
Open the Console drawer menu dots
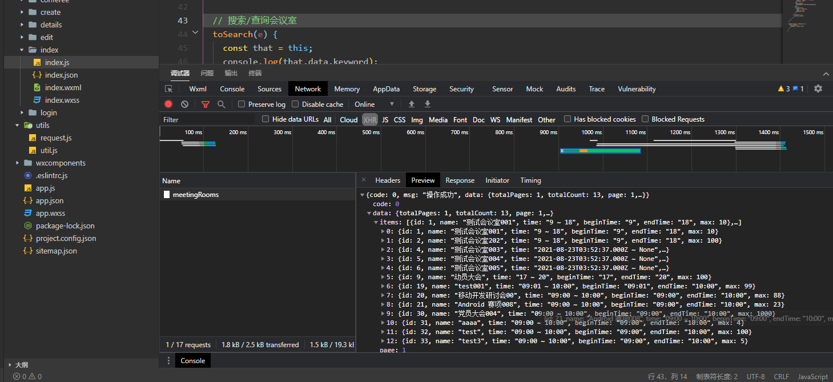click(x=168, y=361)
